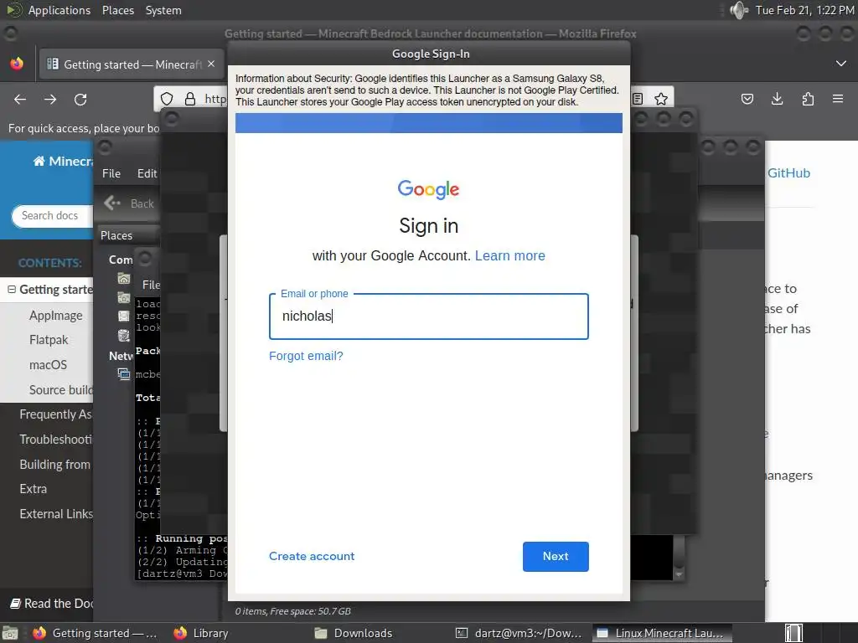Screen dimensions: 858x643
Task: Click the site padlock icon
Action: point(190,99)
